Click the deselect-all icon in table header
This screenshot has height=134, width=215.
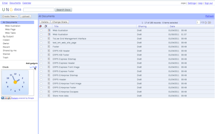[x=46, y=26]
